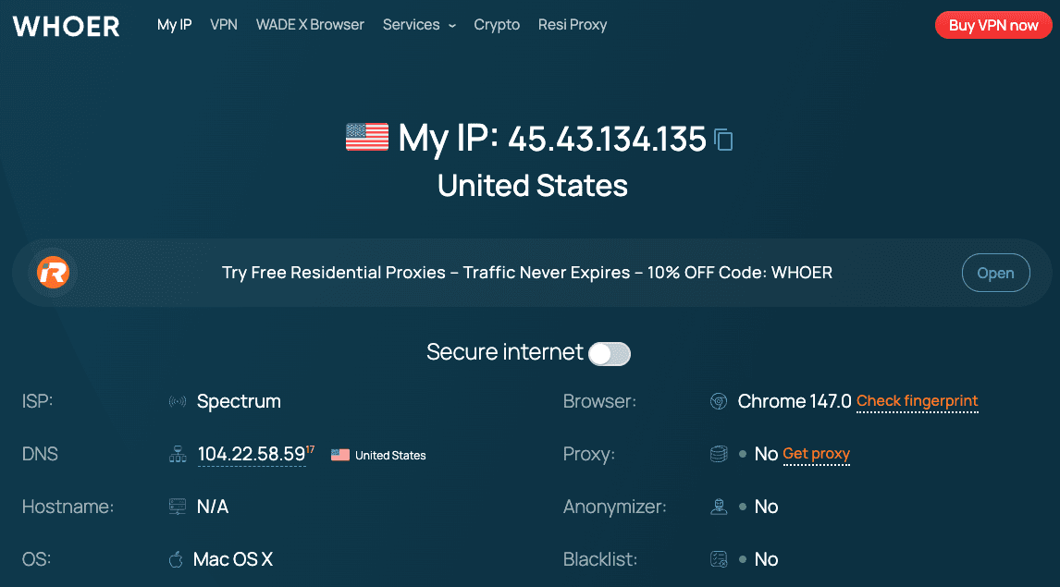
Task: Click the Buy VPN now button
Action: [993, 25]
